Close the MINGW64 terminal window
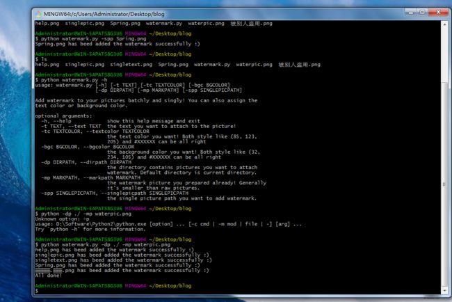 [438, 13]
